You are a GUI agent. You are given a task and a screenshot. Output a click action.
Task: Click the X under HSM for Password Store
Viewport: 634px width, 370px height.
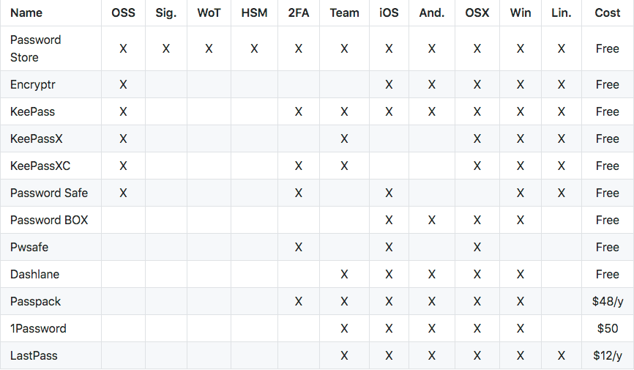pos(254,49)
